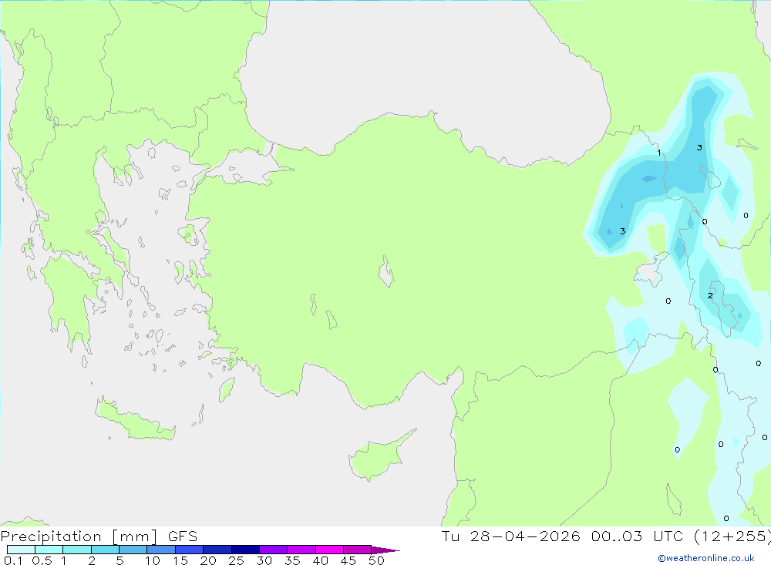Pick the 10–15 mm legend color swatch
Screen dimensions: 771x565
pos(161,550)
